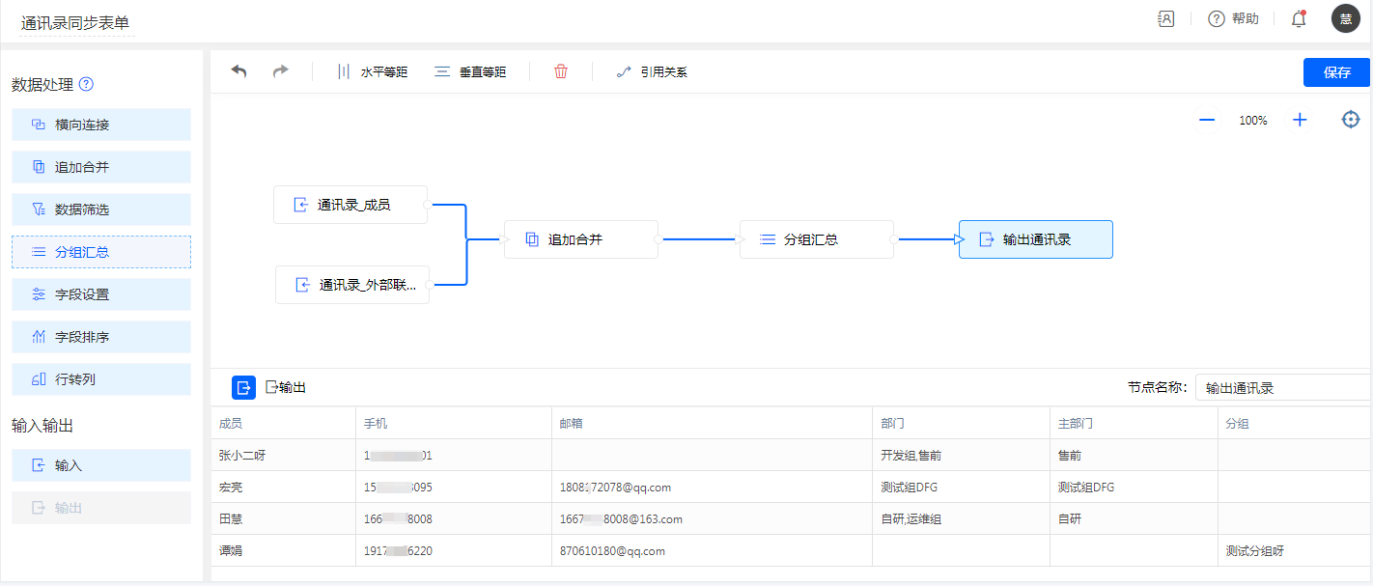Select the 分组汇总 node on canvas

[x=816, y=239]
